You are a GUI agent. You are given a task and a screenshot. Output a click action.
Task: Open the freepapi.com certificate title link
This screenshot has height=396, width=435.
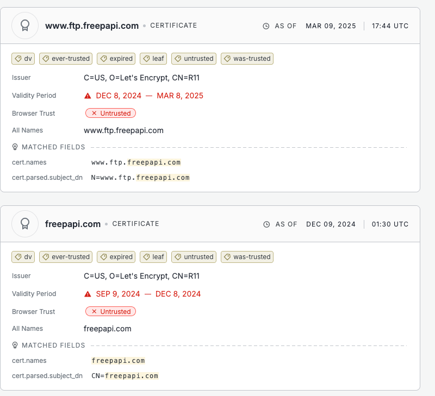pyautogui.click(x=73, y=224)
